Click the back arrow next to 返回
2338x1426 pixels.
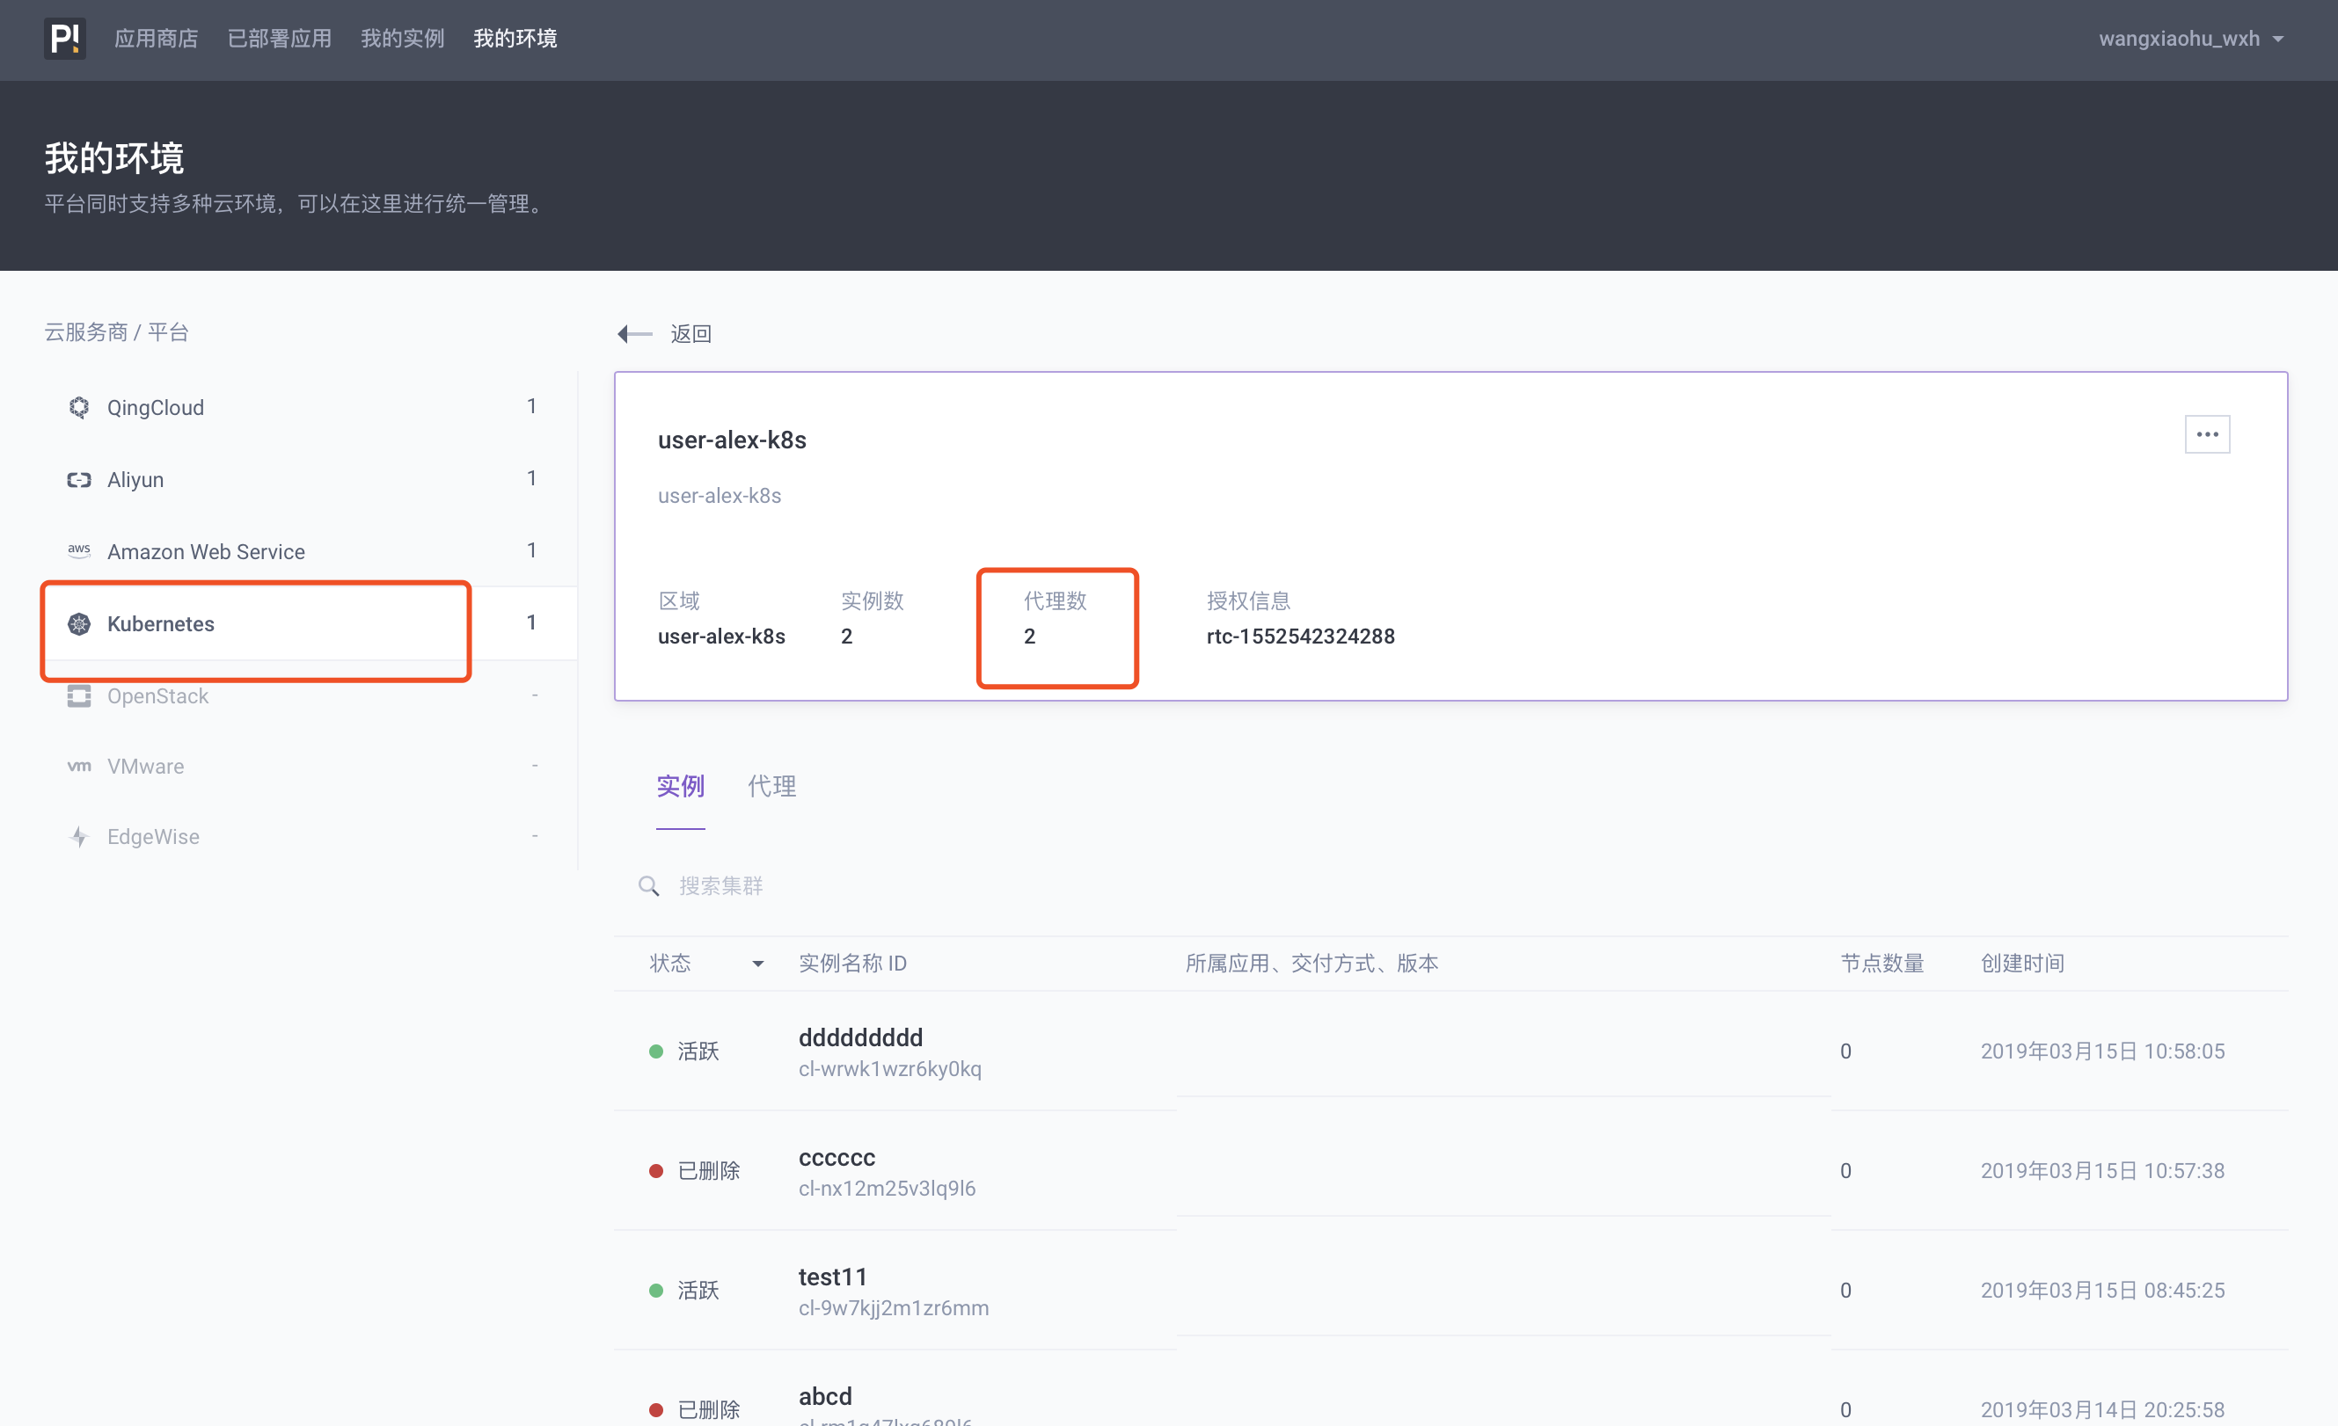point(636,333)
